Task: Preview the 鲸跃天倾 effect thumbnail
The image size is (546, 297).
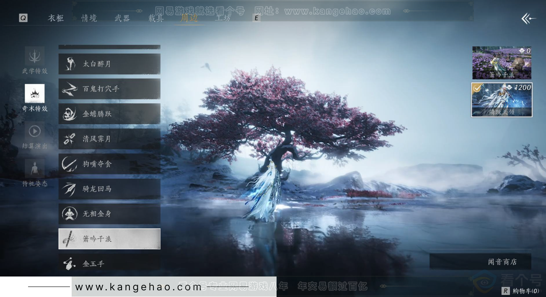Action: [502, 100]
